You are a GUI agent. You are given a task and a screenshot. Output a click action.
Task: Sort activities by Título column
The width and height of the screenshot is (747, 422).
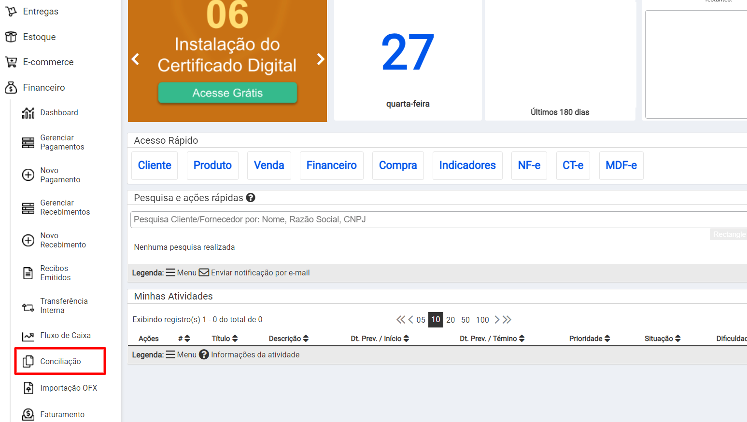pyautogui.click(x=235, y=339)
